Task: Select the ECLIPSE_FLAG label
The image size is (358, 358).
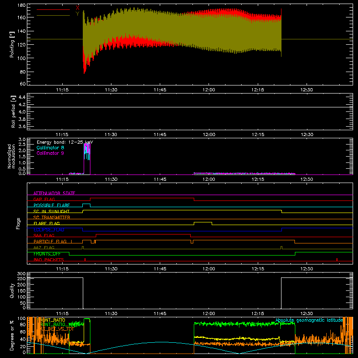Action: 49,230
